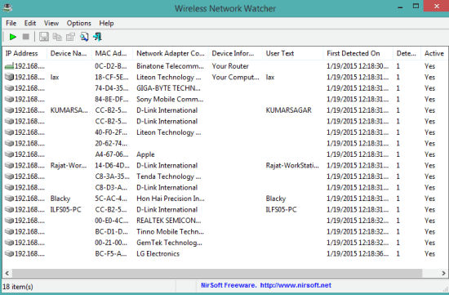Sort by Detection count column header
This screenshot has height=295, width=449.
[407, 53]
